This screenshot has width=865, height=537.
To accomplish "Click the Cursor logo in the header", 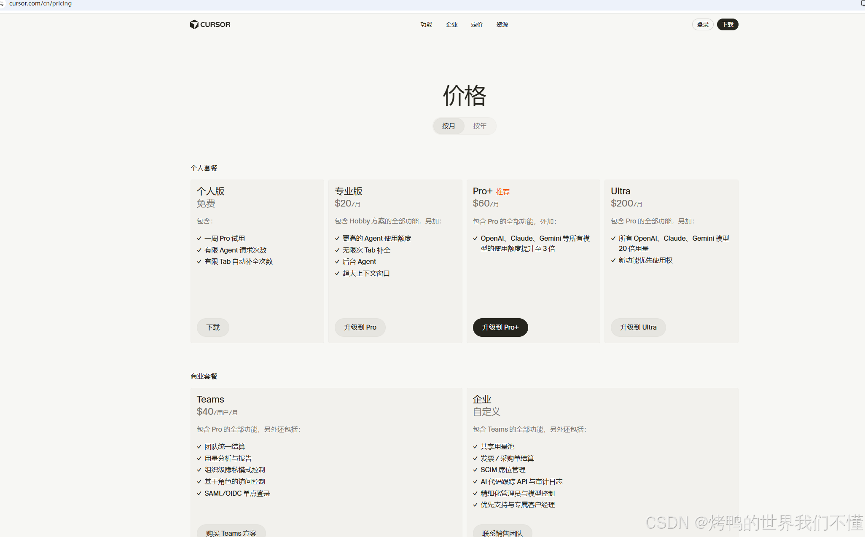I will [x=210, y=24].
